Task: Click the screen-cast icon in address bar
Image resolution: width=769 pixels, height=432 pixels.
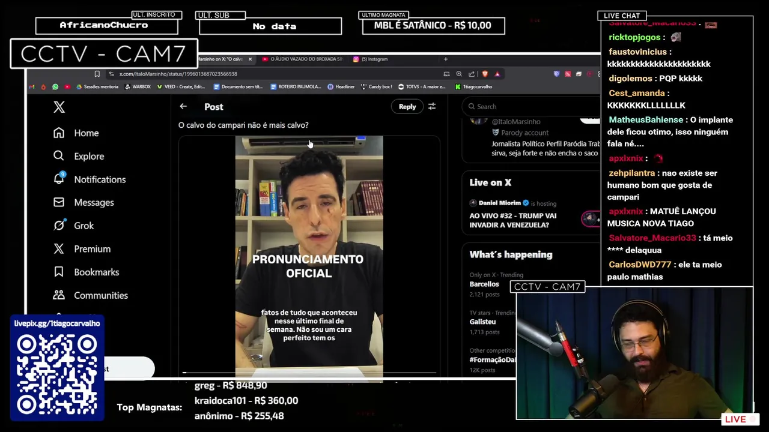Action: [446, 74]
